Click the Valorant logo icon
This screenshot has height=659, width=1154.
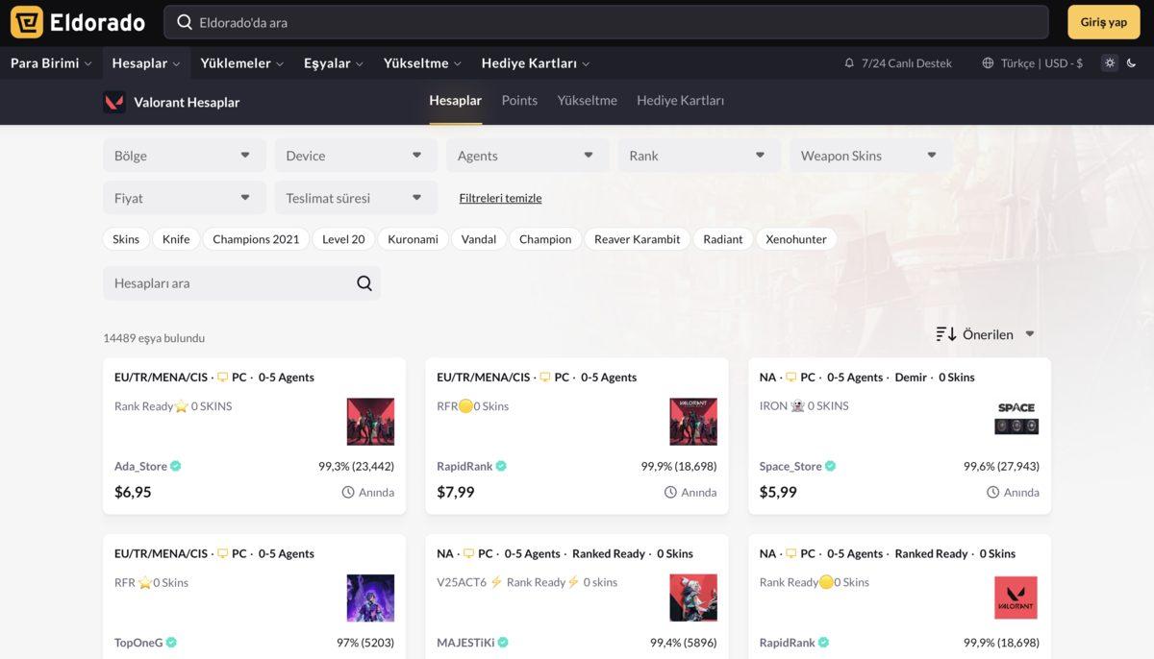(114, 102)
